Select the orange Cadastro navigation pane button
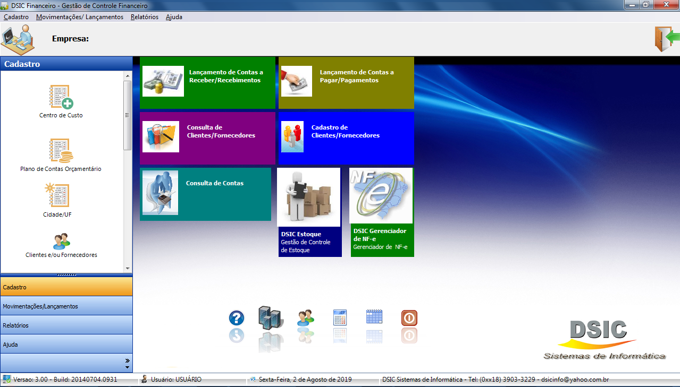Screen dimensions: 680x387 point(66,287)
